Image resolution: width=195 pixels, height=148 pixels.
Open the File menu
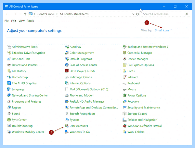[x=6, y=21]
